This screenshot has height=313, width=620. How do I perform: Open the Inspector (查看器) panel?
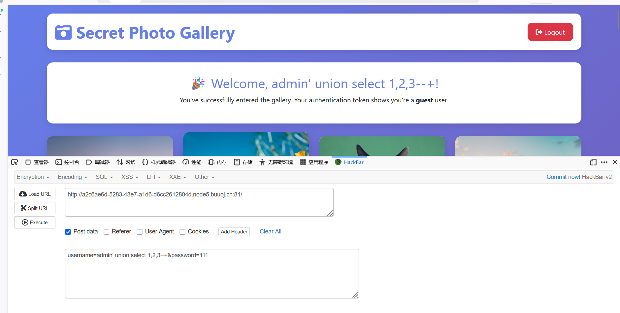(x=37, y=162)
